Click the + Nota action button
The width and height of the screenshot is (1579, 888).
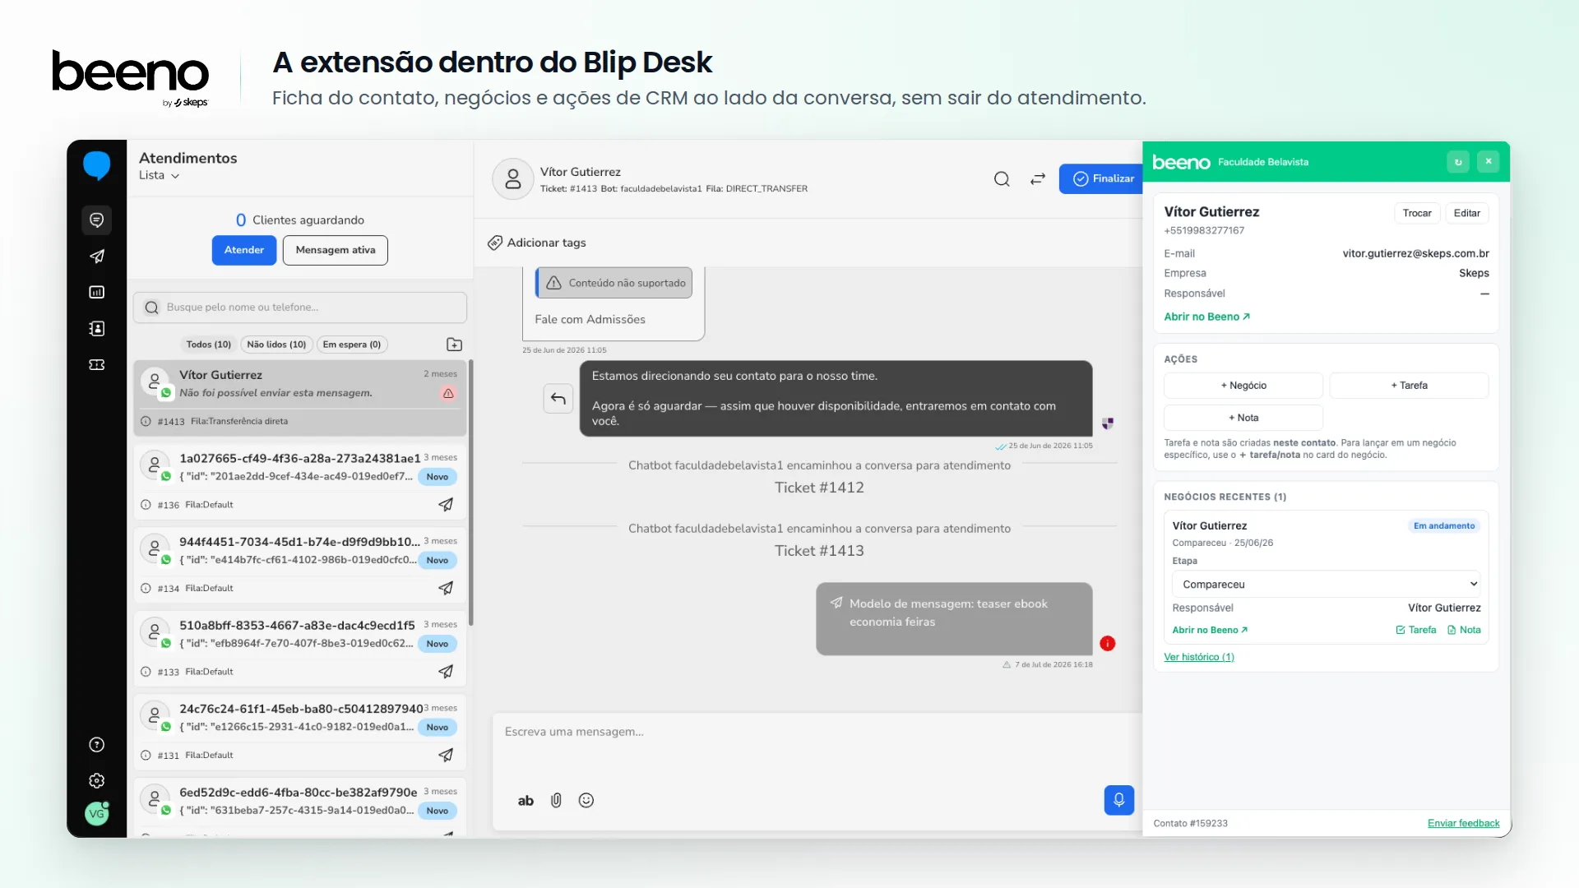[1243, 418]
